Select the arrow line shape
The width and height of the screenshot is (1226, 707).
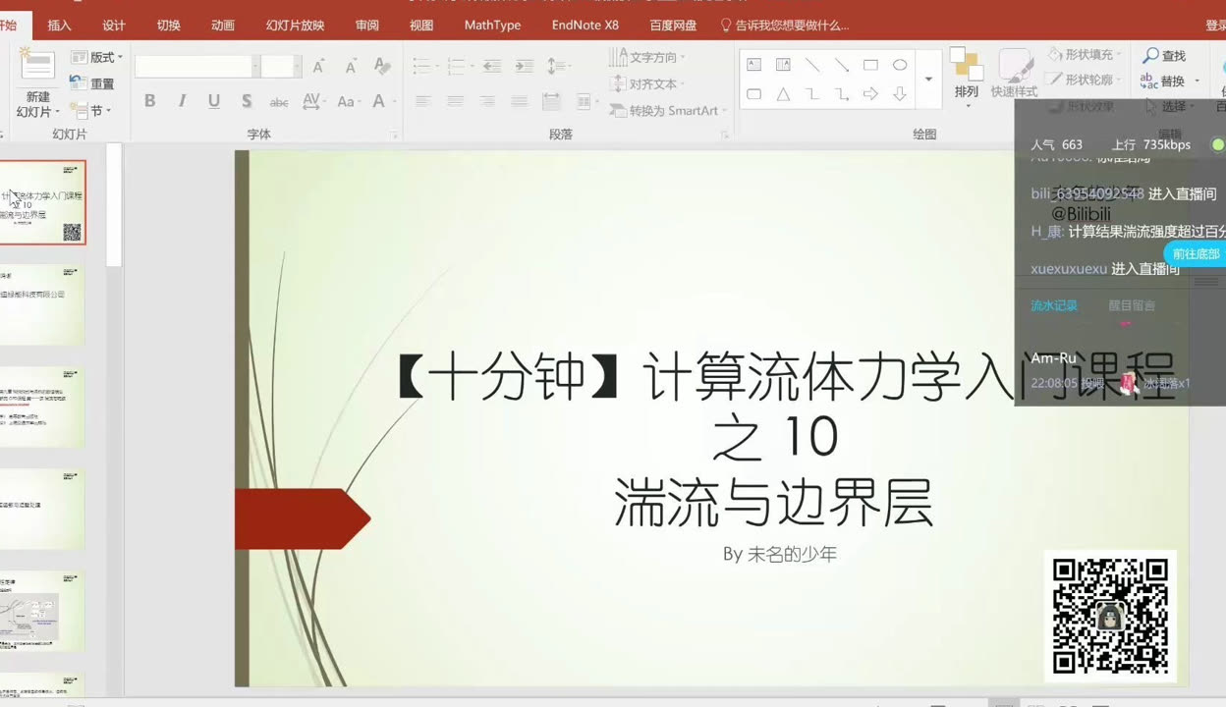(x=842, y=65)
